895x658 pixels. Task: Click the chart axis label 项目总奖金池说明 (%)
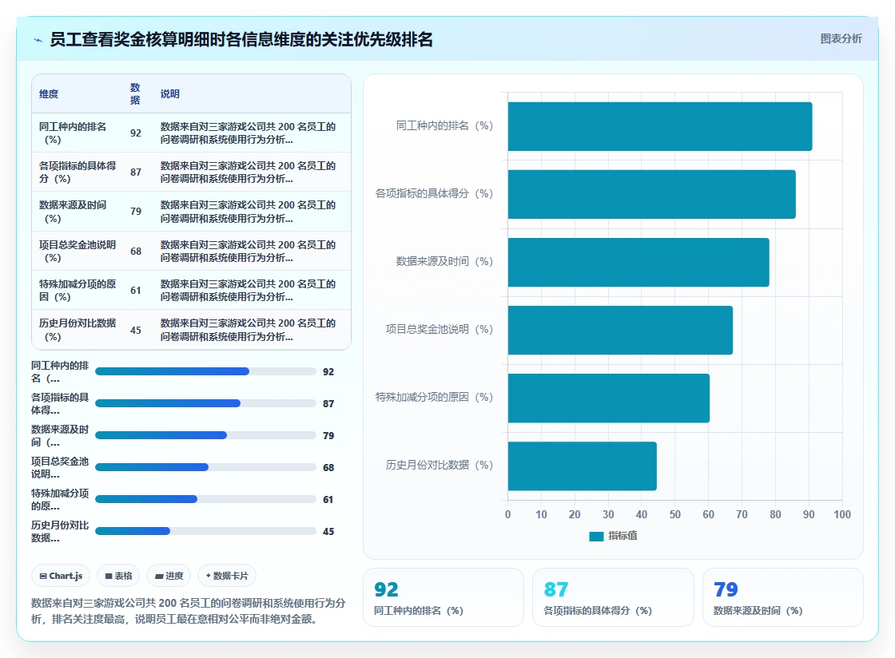(x=439, y=329)
